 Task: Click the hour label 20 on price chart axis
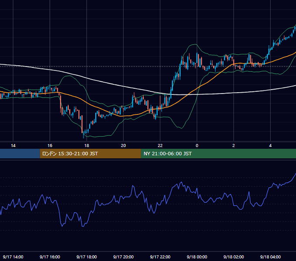point(124,146)
